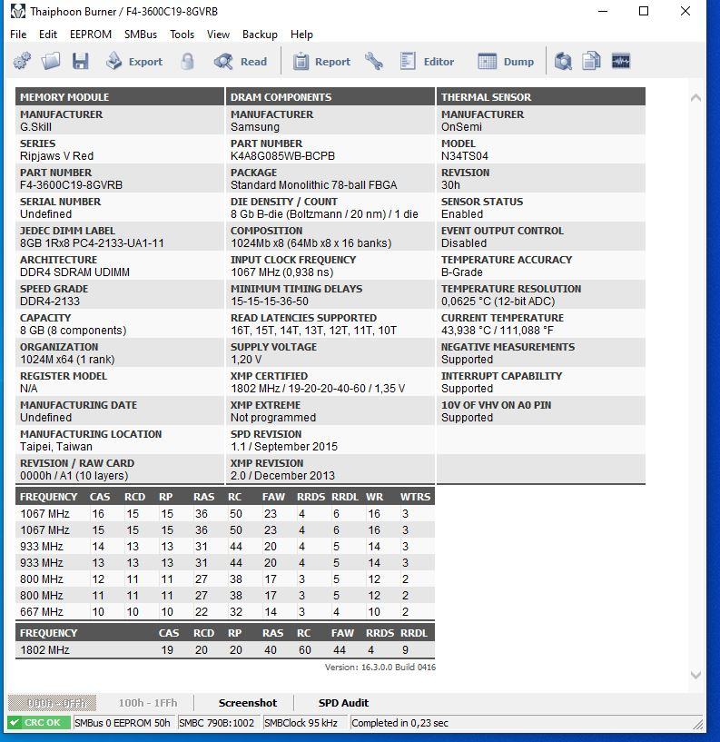Click the floppy disk save icon
The image size is (720, 742).
click(x=81, y=62)
